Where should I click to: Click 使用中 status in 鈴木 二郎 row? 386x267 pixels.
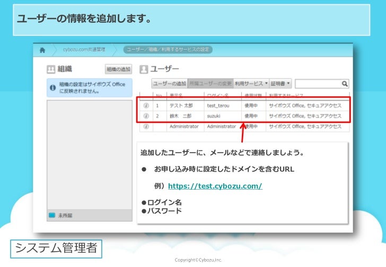pos(251,116)
